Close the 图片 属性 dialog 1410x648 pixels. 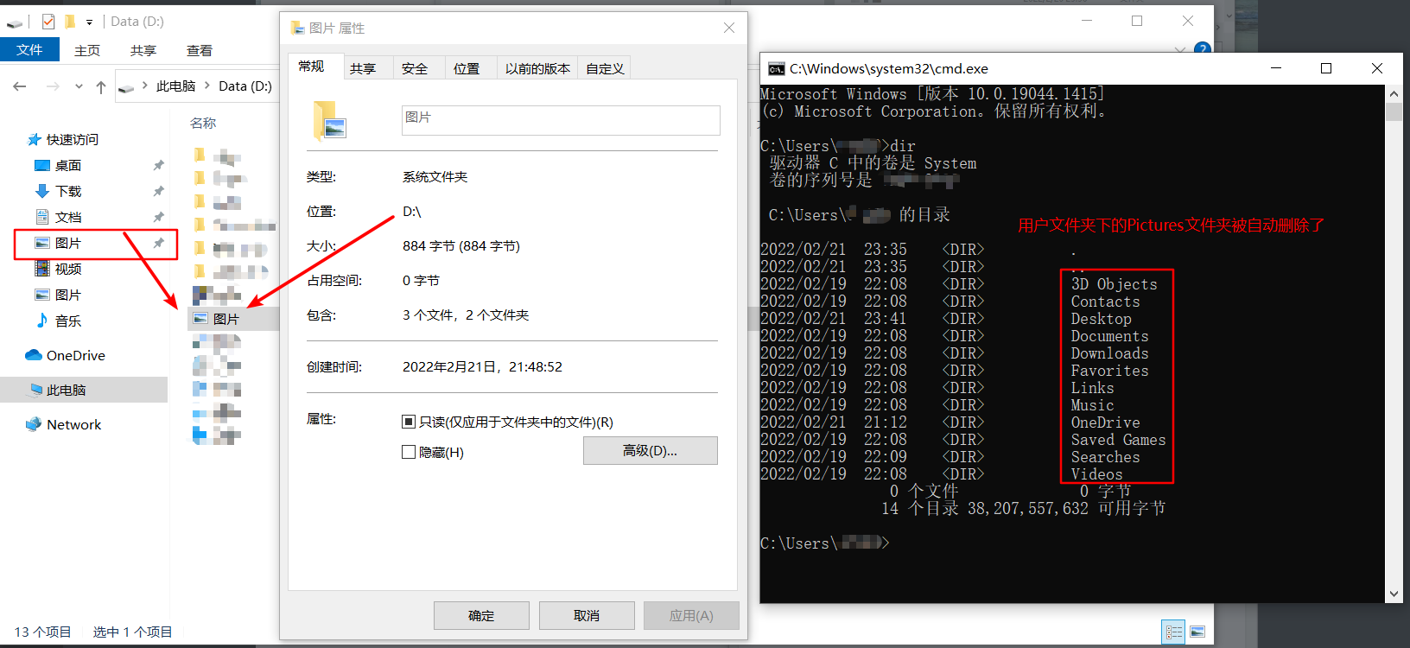[729, 28]
